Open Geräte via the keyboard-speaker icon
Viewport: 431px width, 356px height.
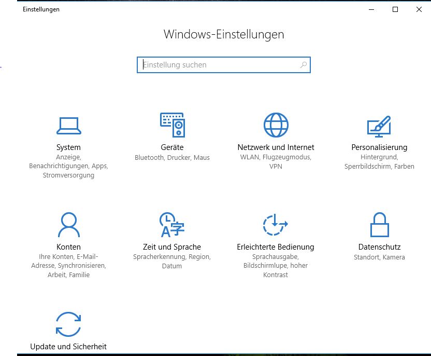pos(172,125)
